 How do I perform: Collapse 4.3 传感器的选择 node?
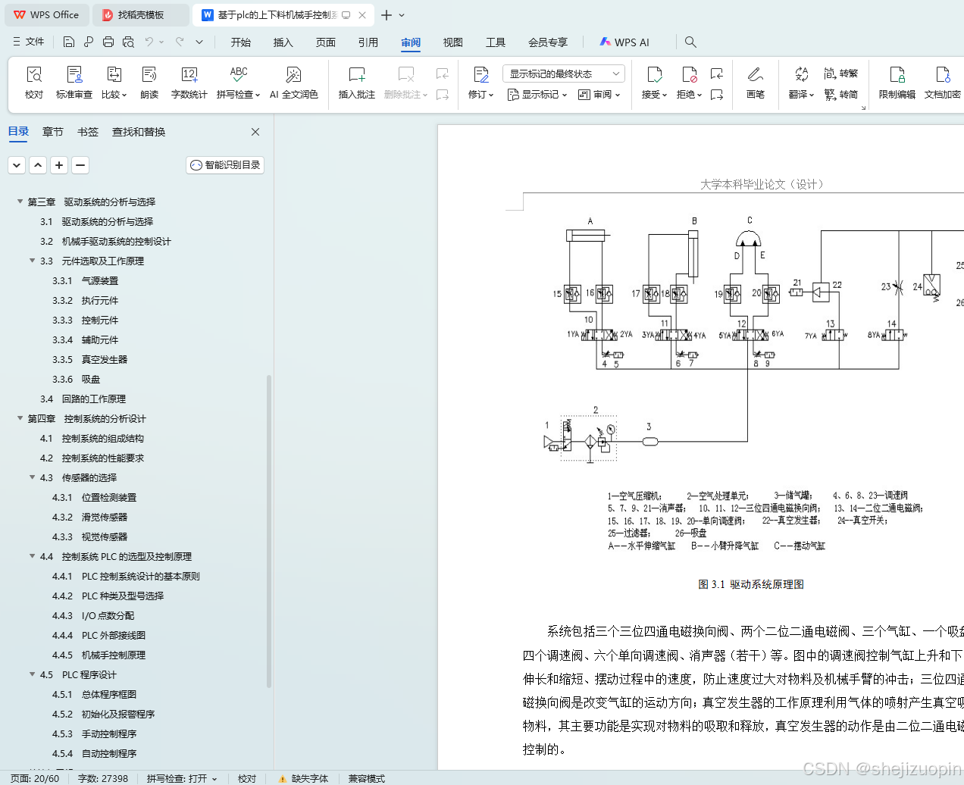32,477
